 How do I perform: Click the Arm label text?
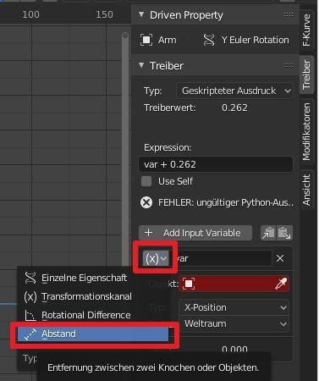(x=167, y=40)
